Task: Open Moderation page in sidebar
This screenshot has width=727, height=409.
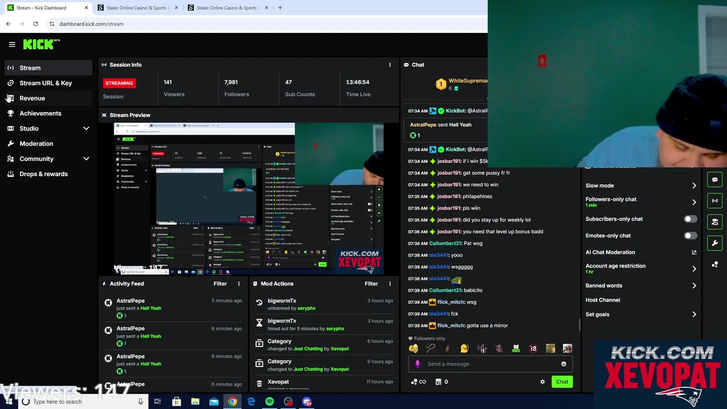Action: (x=48, y=144)
